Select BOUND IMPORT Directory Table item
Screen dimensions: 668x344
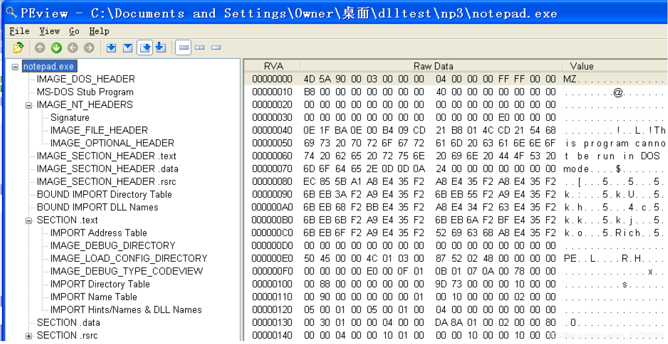point(104,195)
